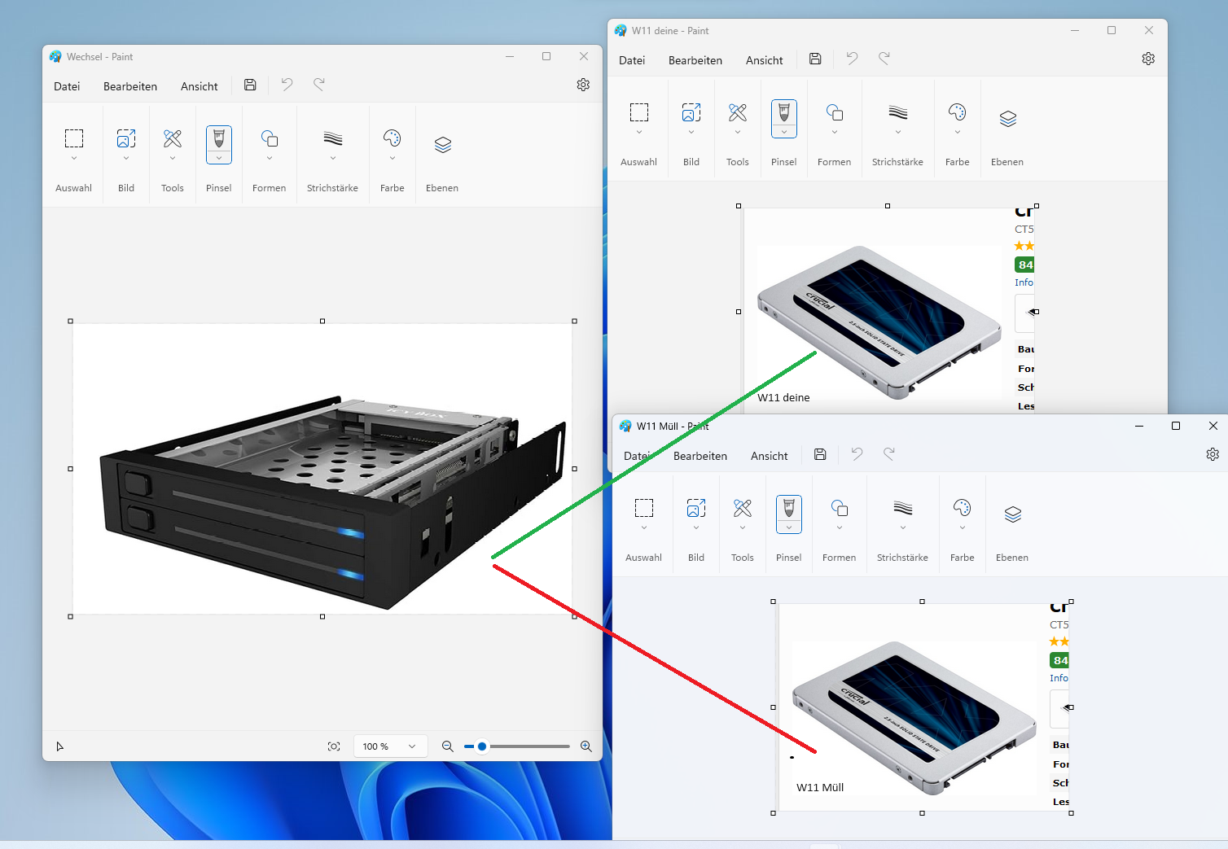The image size is (1228, 849).
Task: Zoom in with plus magnifier in Wechsel
Action: point(585,746)
